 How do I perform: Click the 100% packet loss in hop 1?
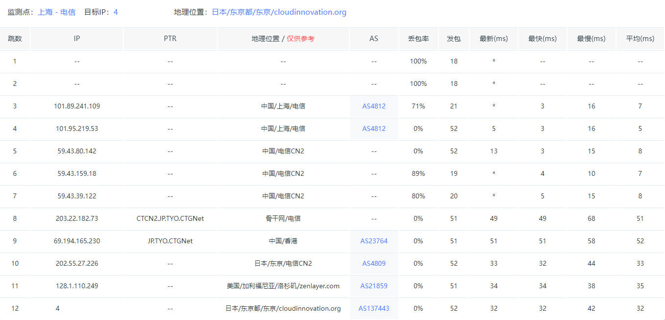[x=418, y=61]
